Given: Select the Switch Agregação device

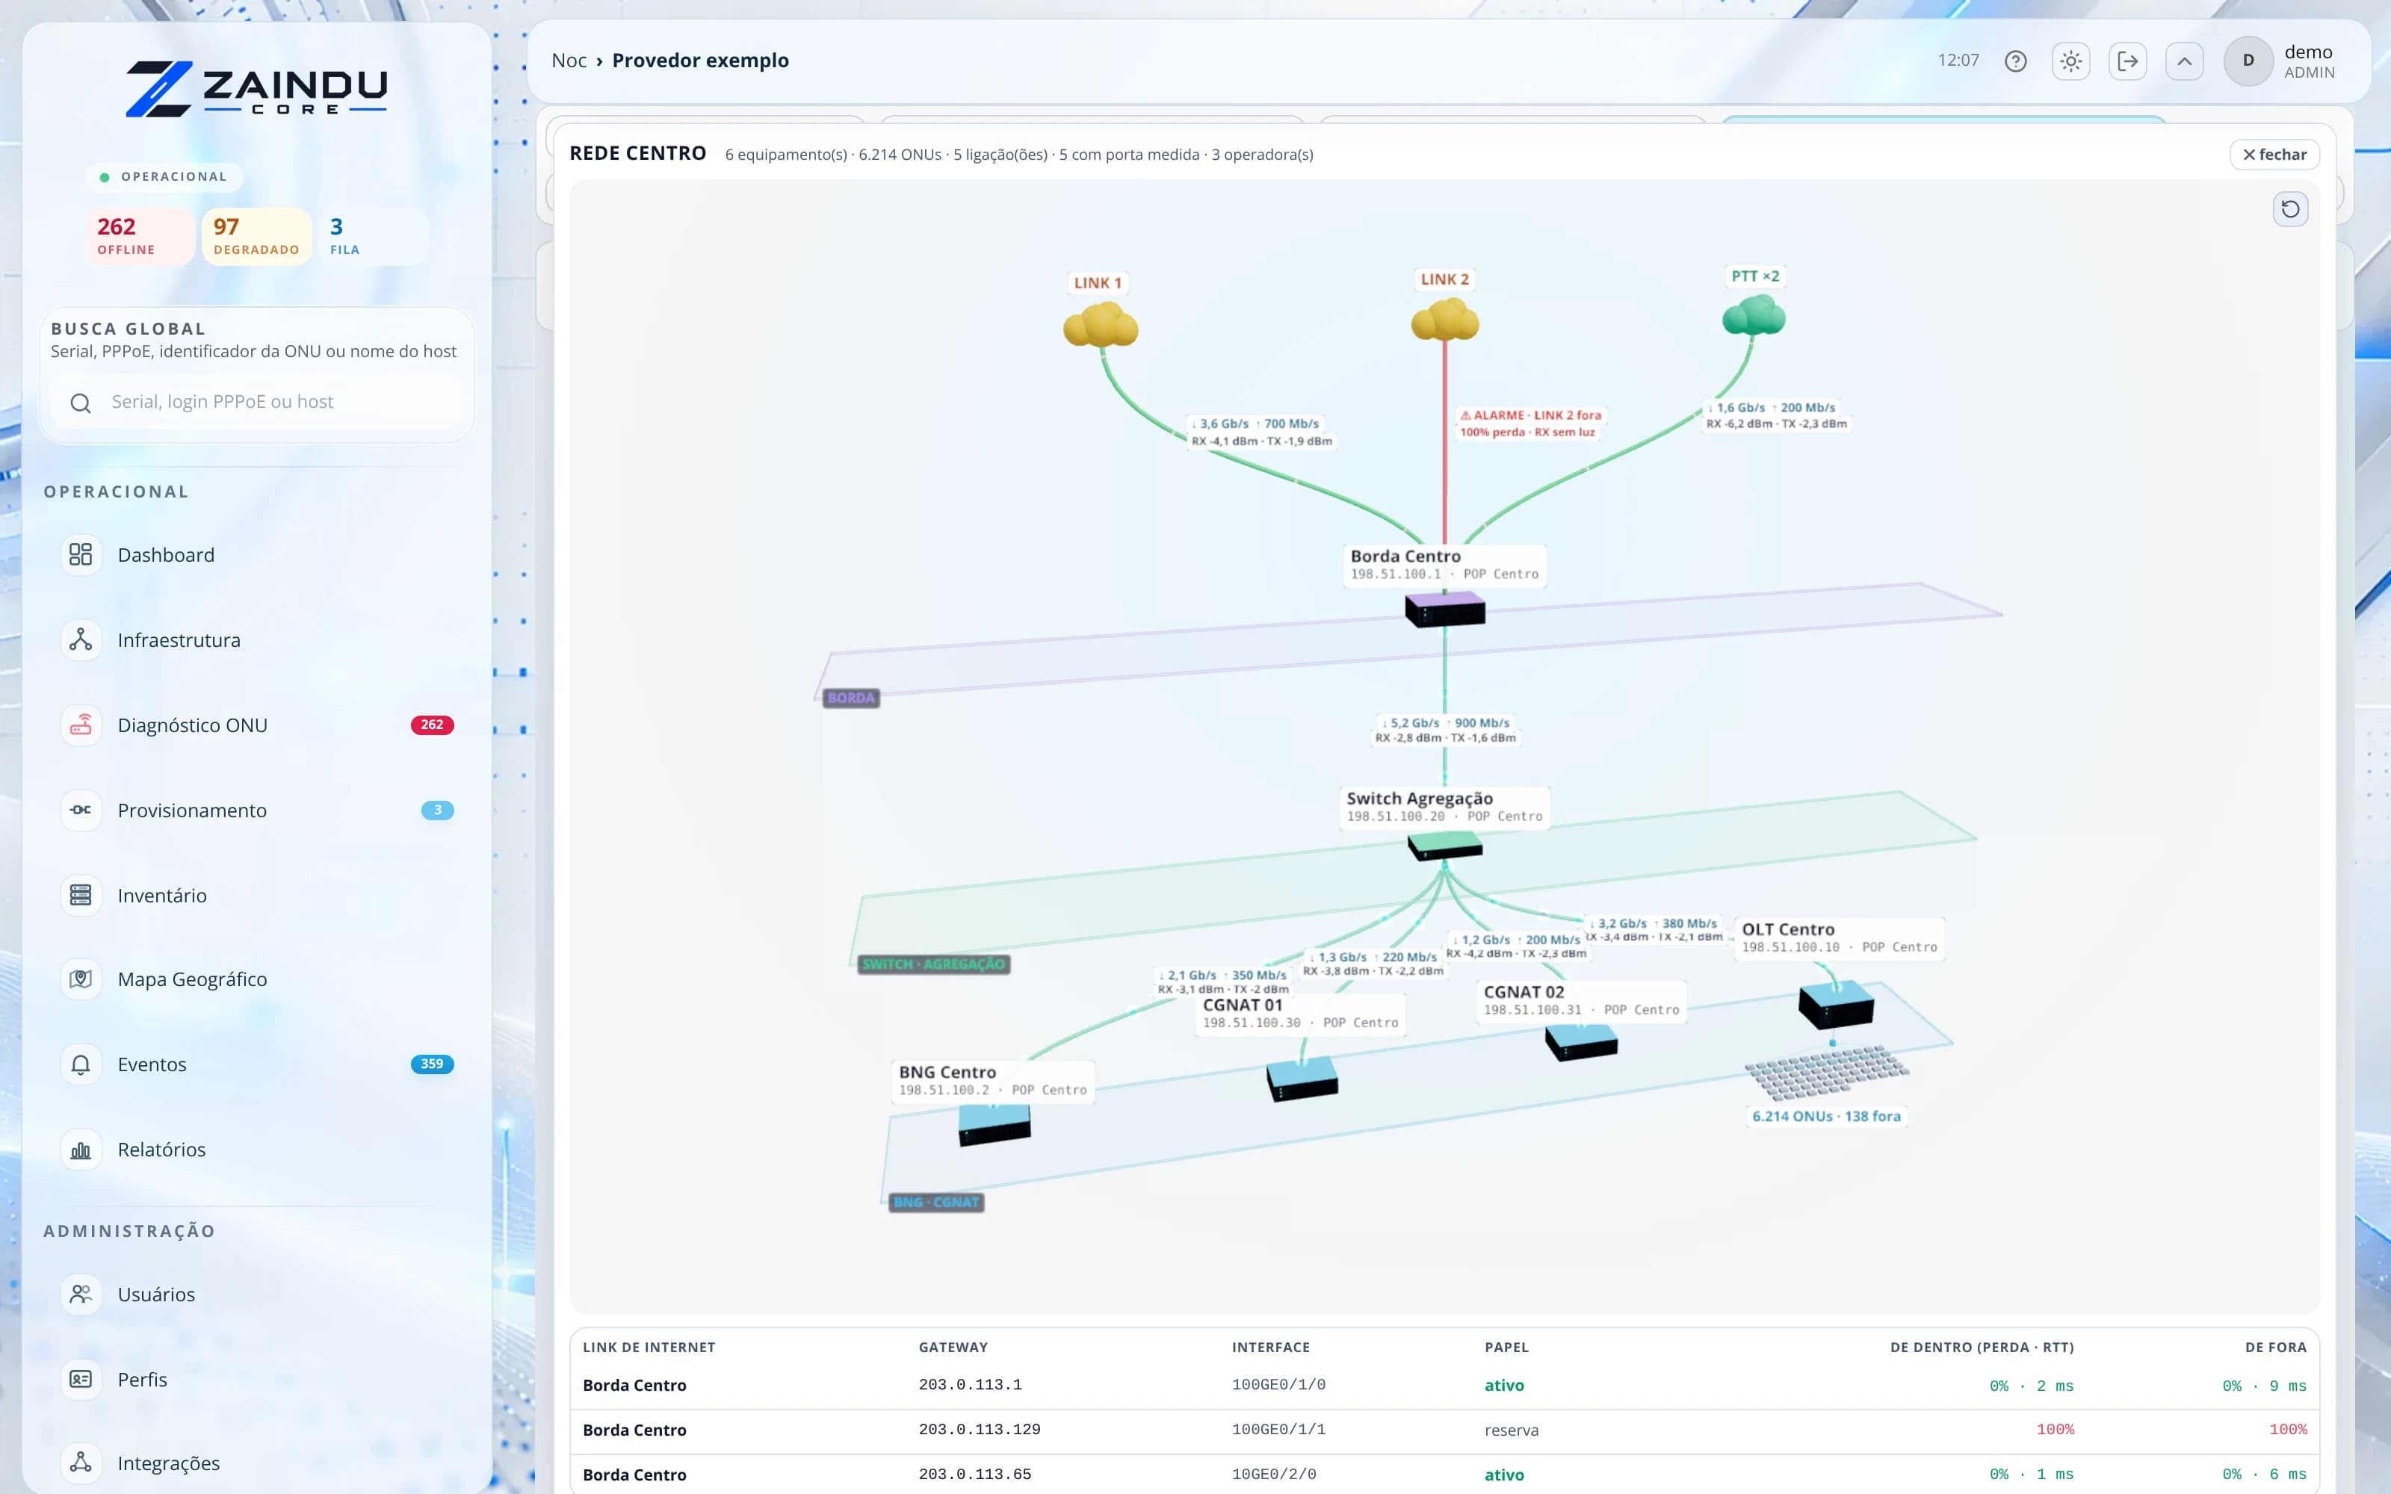Looking at the screenshot, I should (1444, 846).
